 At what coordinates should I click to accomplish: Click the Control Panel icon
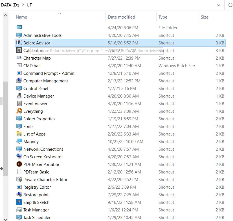coord(19,88)
